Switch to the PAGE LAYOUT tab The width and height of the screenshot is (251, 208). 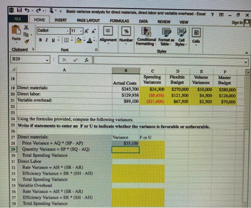tap(88, 21)
